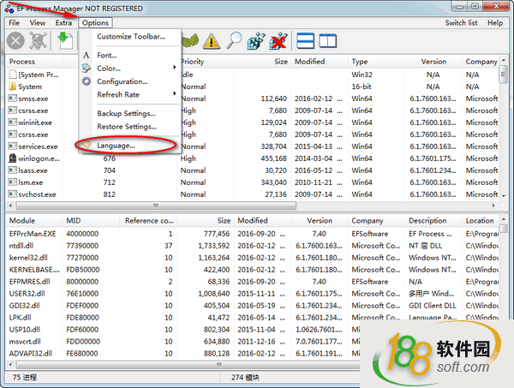Viewport: 514px width, 388px height.
Task: Open Configuration from the Options menu
Action: 122,81
